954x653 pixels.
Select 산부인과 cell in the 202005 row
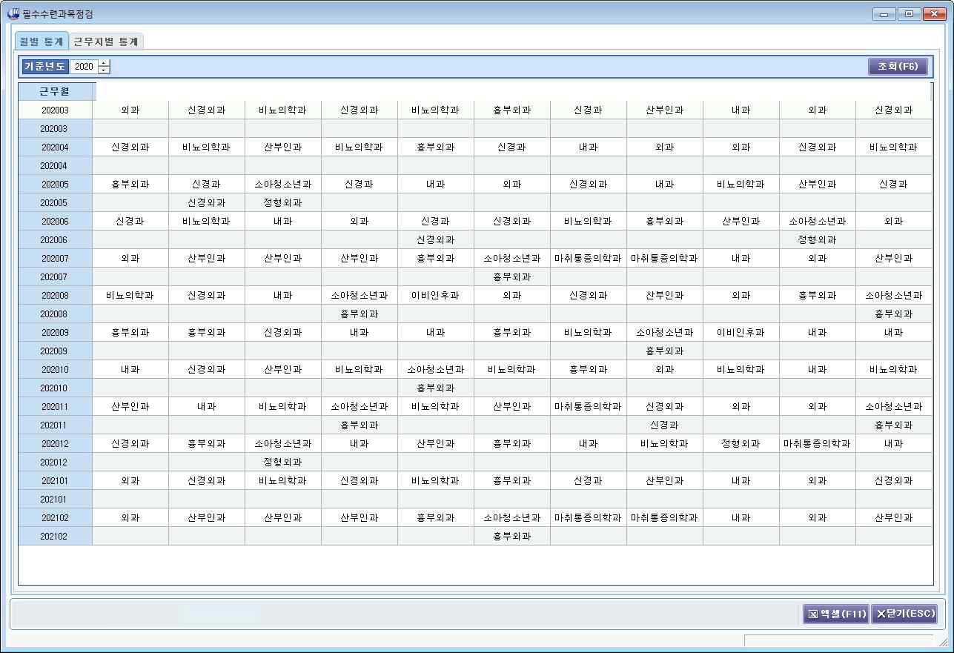(x=817, y=184)
